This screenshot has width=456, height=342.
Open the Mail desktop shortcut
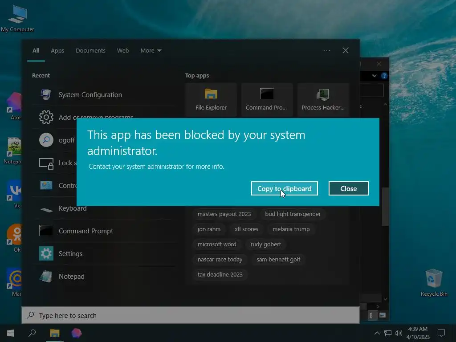coord(15,282)
